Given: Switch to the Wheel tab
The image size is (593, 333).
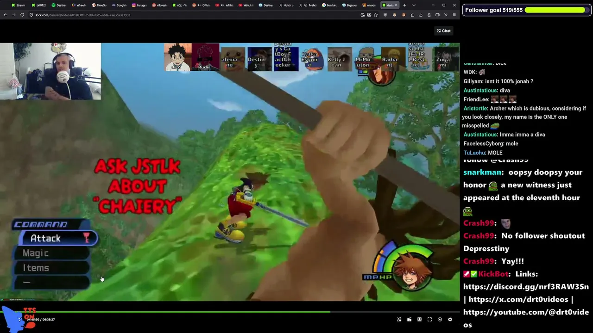Looking at the screenshot, I should coord(79,5).
